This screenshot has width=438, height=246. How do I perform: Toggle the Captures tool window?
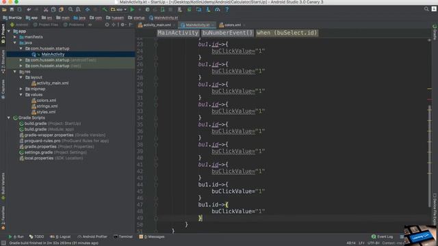tap(3, 89)
